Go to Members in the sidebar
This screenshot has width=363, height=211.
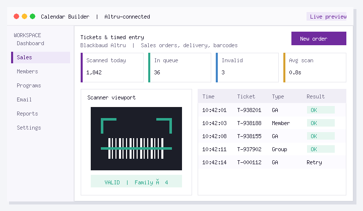pos(27,71)
